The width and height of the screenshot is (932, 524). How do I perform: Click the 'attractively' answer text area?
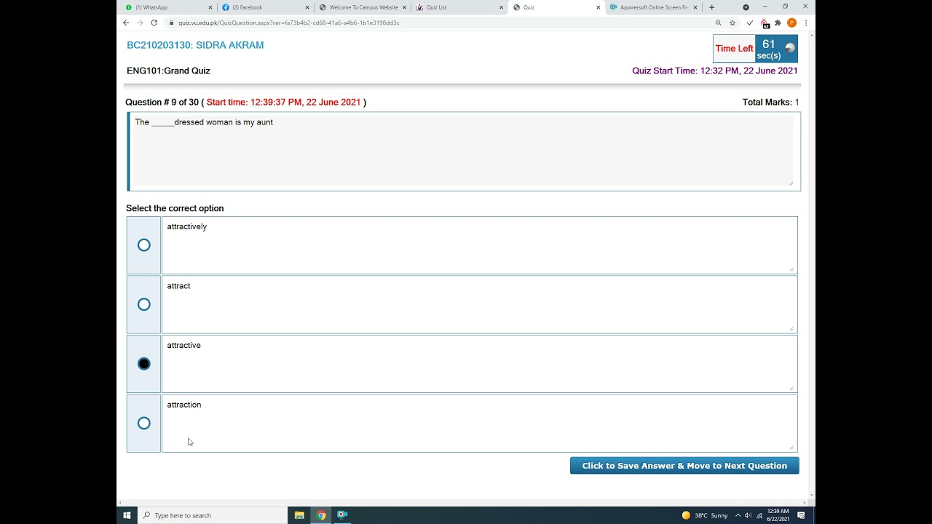[x=479, y=245]
